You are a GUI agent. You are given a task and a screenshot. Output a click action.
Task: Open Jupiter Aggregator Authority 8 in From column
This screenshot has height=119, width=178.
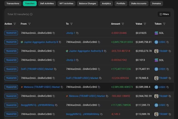tap(41, 42)
